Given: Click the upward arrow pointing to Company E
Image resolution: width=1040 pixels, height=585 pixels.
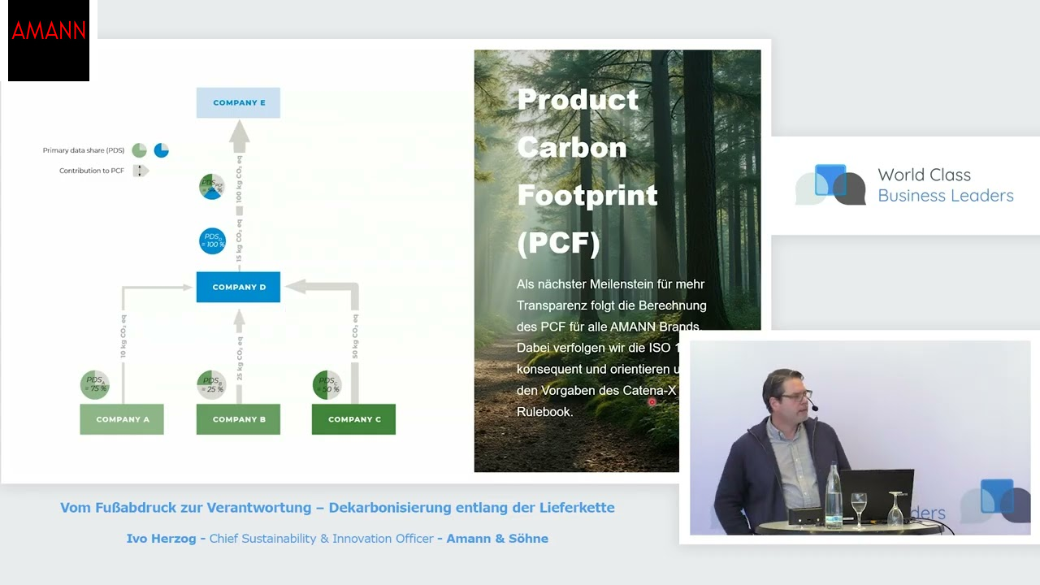Looking at the screenshot, I should [x=239, y=136].
